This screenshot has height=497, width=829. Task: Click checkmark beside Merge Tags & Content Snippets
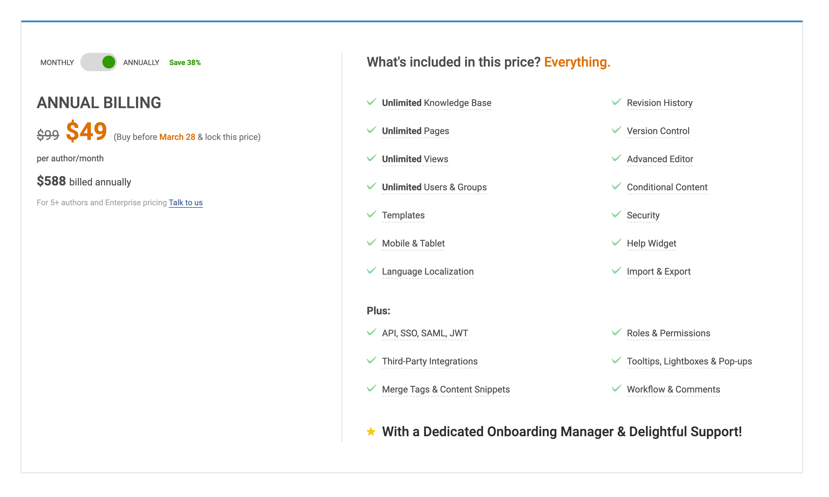tap(372, 389)
